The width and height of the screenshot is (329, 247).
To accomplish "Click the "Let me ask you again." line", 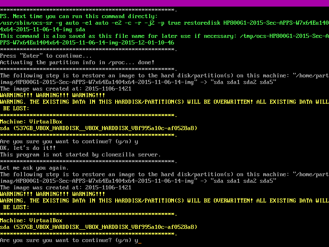I will [x=34, y=168].
